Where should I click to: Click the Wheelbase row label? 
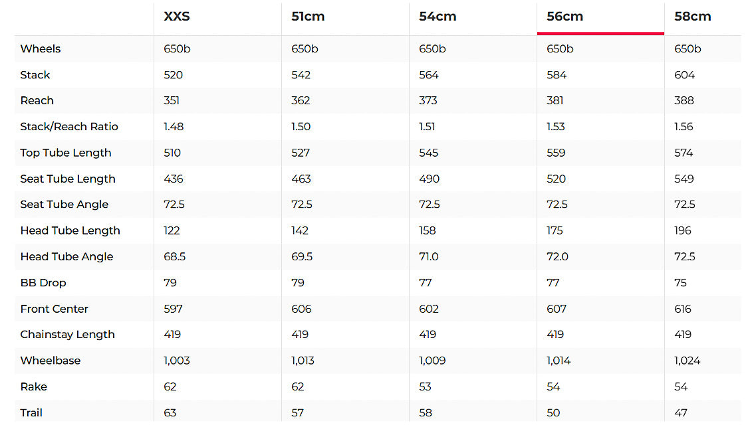51,361
